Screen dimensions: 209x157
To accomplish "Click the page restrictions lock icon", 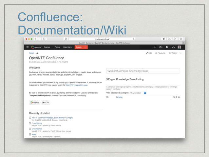I will 37,53.
